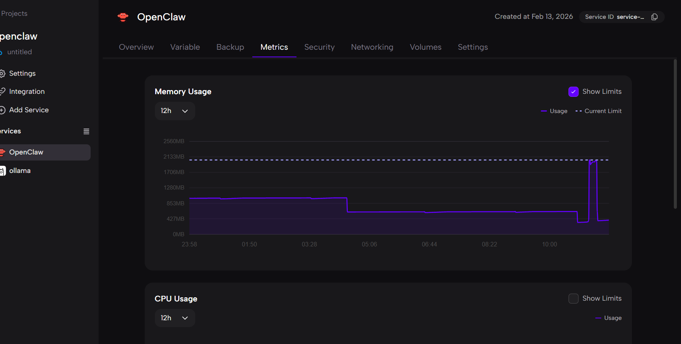
Task: Enable Show Limits for CPU Usage
Action: 573,298
